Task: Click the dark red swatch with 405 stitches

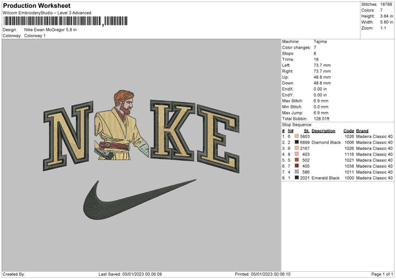Action: tap(297, 166)
